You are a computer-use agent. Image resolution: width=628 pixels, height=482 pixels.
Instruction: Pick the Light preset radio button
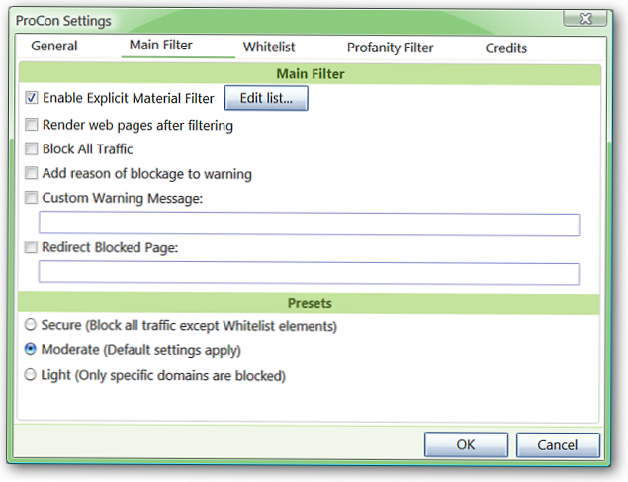[x=31, y=375]
